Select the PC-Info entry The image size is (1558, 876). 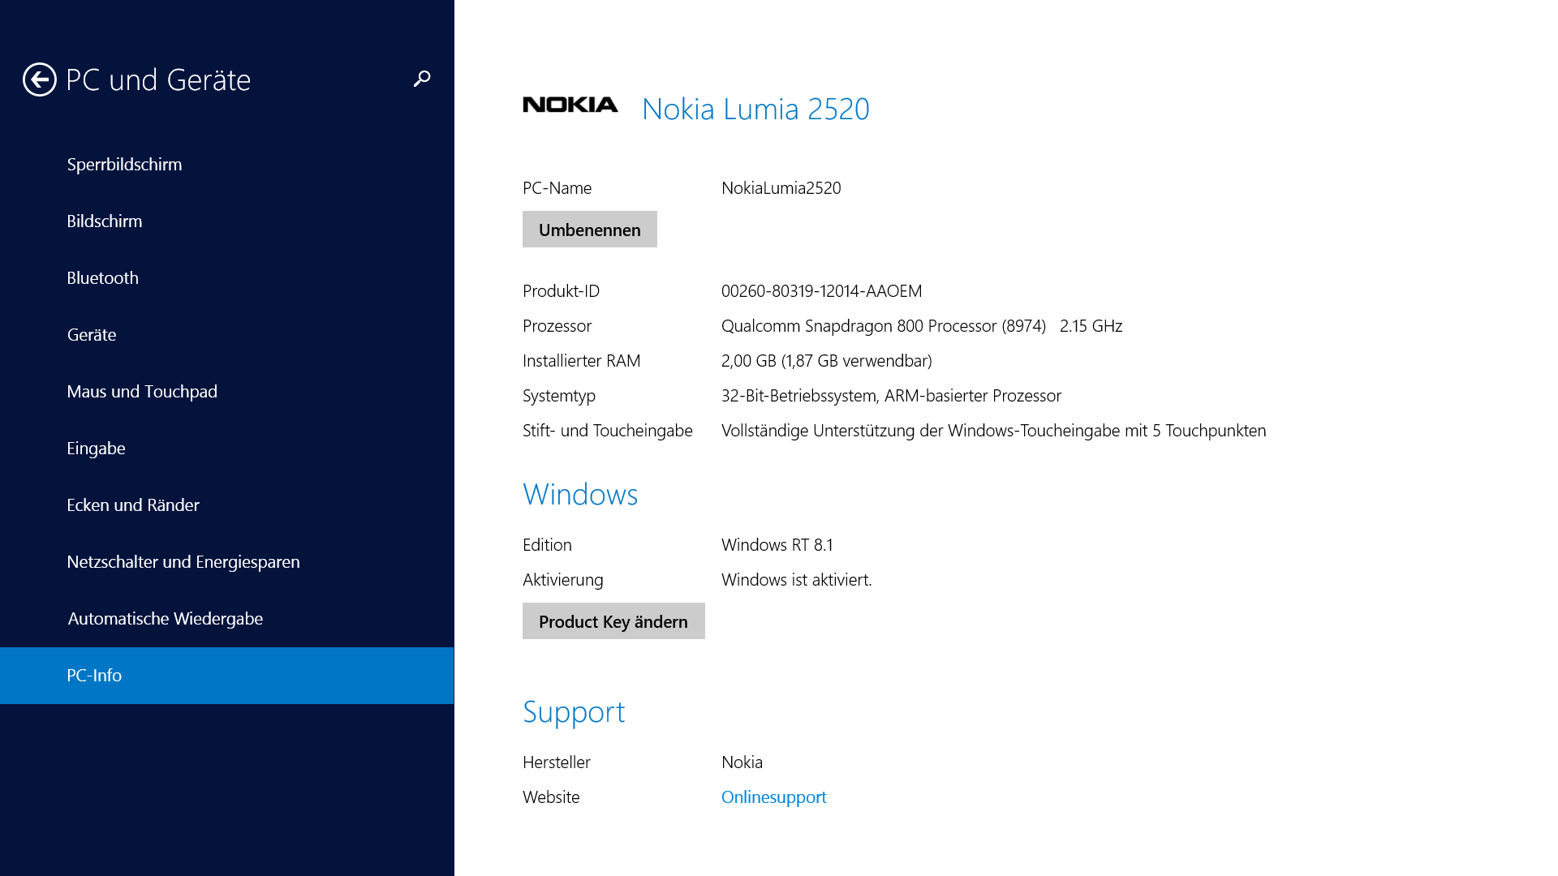pyautogui.click(x=94, y=676)
